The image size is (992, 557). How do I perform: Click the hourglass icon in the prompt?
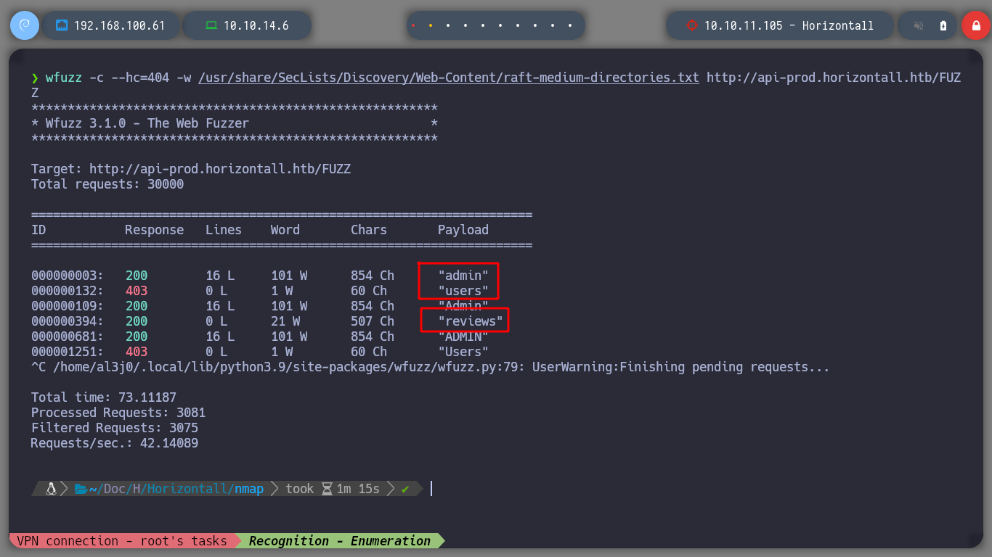pos(327,489)
